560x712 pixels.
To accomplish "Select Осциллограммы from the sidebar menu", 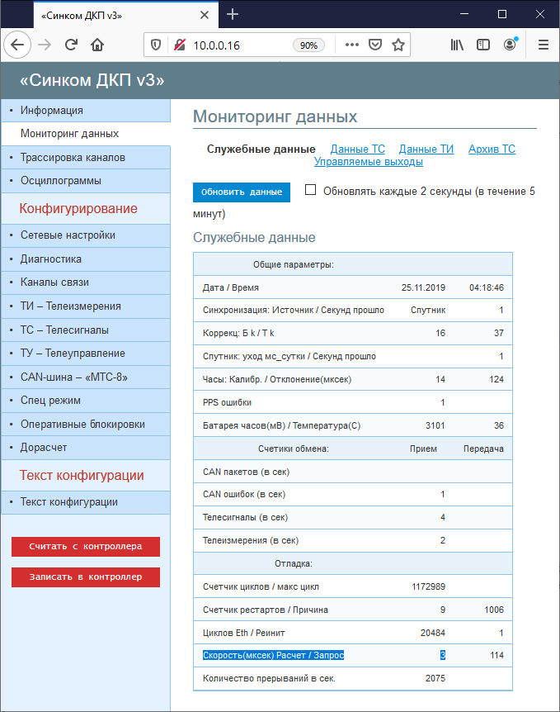I will (x=61, y=180).
